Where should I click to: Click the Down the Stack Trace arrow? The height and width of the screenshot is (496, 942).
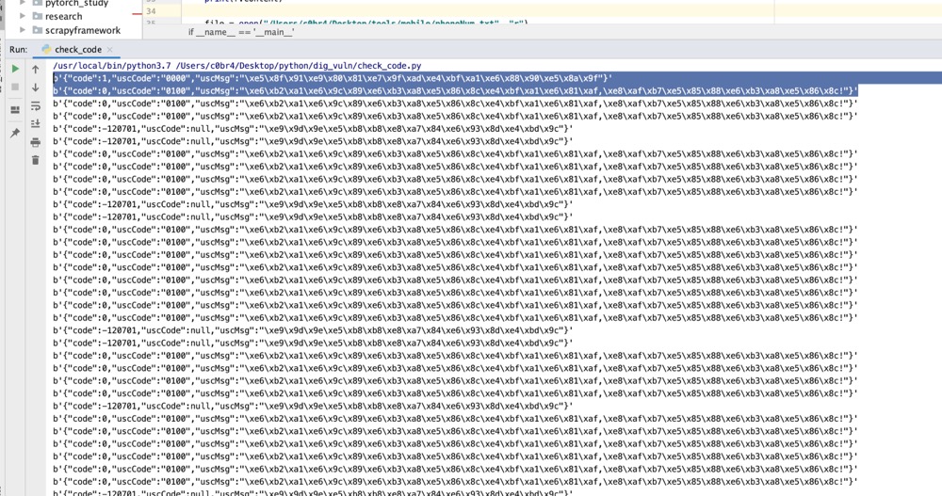(36, 88)
